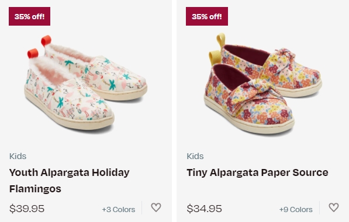Open Tiny Alpargata Paper Source product title

(x=257, y=172)
